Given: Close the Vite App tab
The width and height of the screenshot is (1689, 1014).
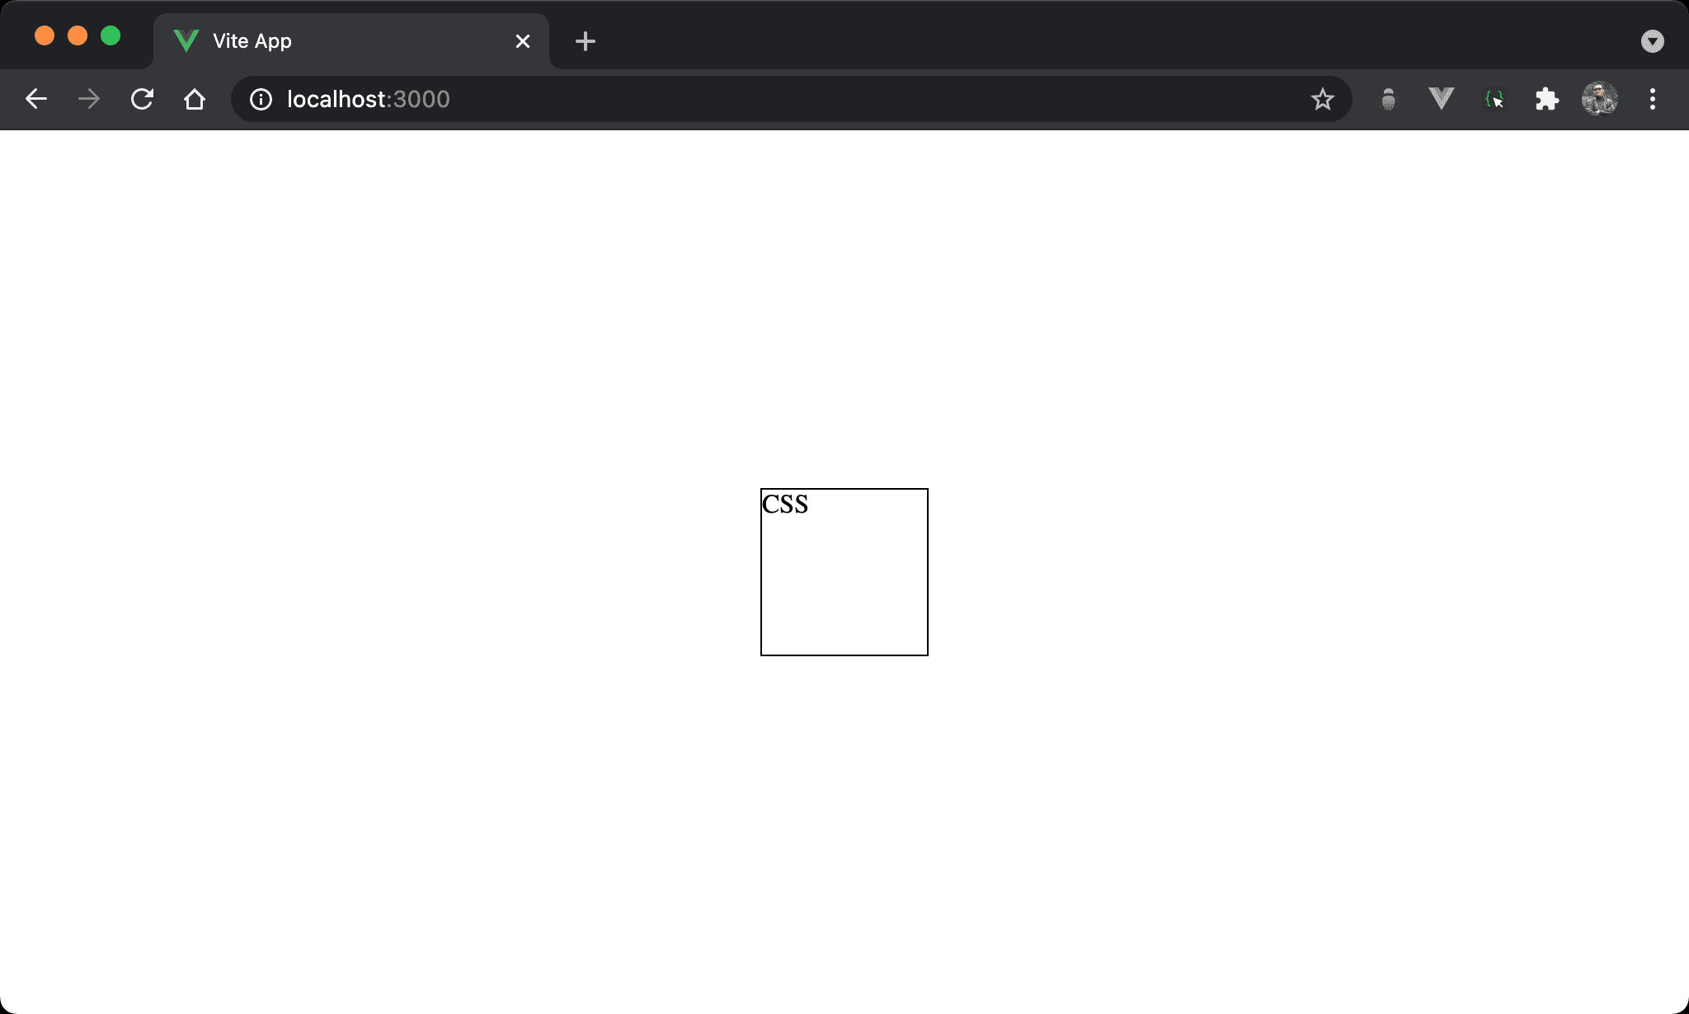Looking at the screenshot, I should [x=523, y=40].
